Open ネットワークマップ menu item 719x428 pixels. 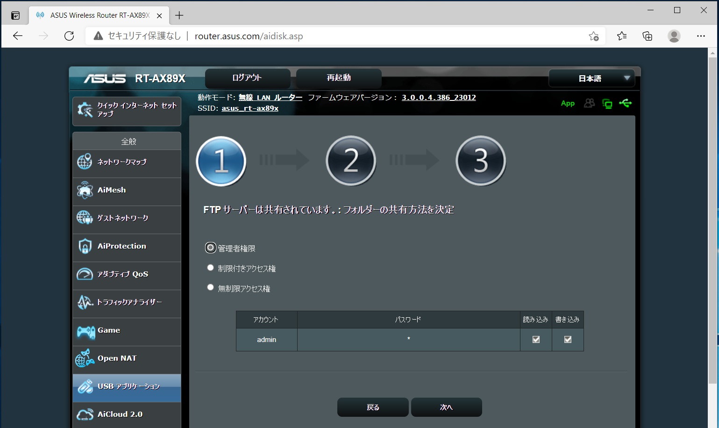click(127, 164)
